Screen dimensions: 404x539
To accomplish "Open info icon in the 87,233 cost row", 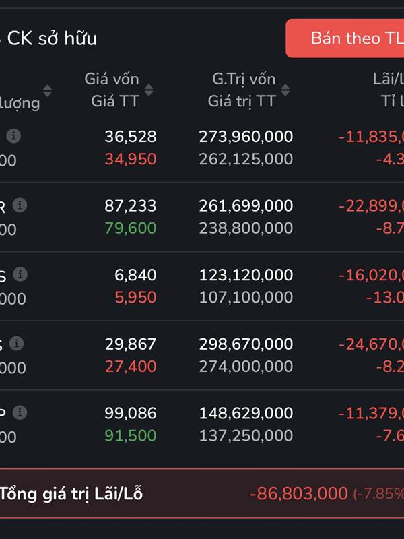I will 20,205.
